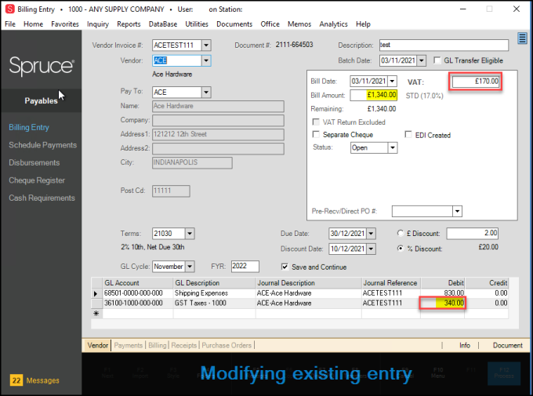Open the Info tab

[465, 345]
